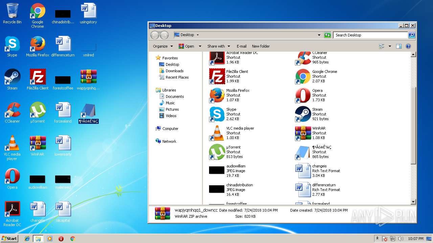The width and height of the screenshot is (433, 243).
Task: Open Recycle Bin on the desktop
Action: click(12, 13)
